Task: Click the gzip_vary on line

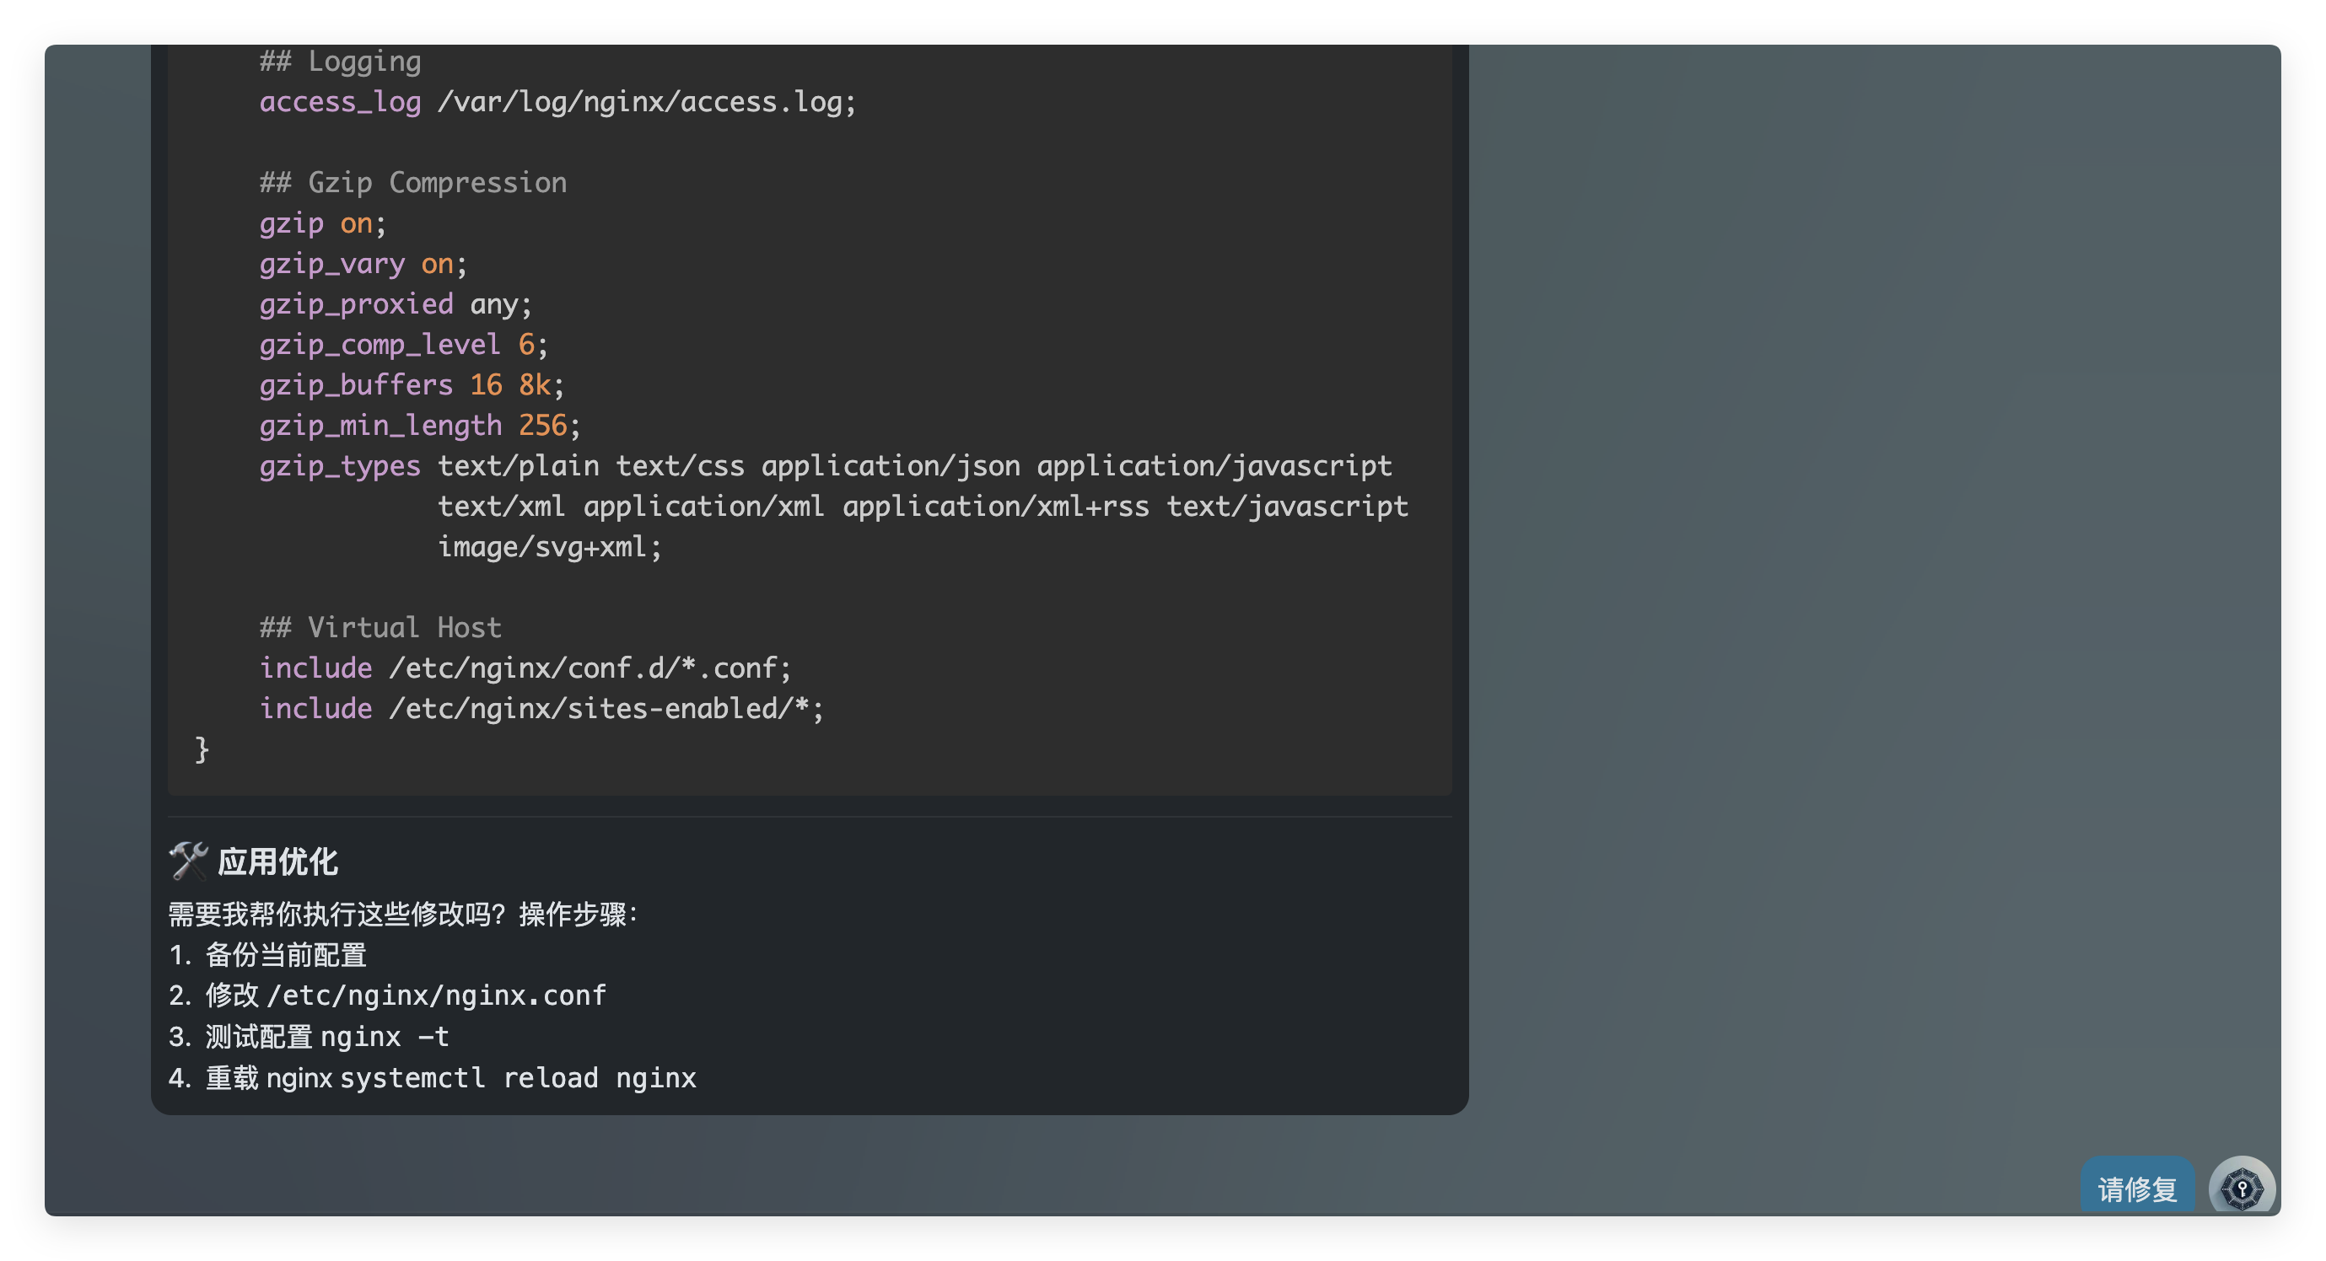Action: point(363,264)
